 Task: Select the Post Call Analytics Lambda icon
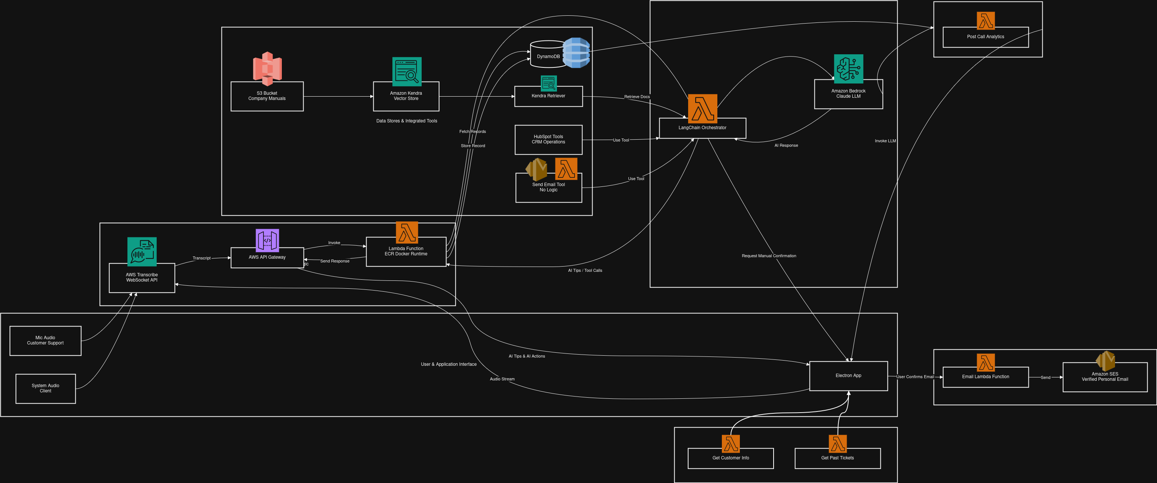985,21
